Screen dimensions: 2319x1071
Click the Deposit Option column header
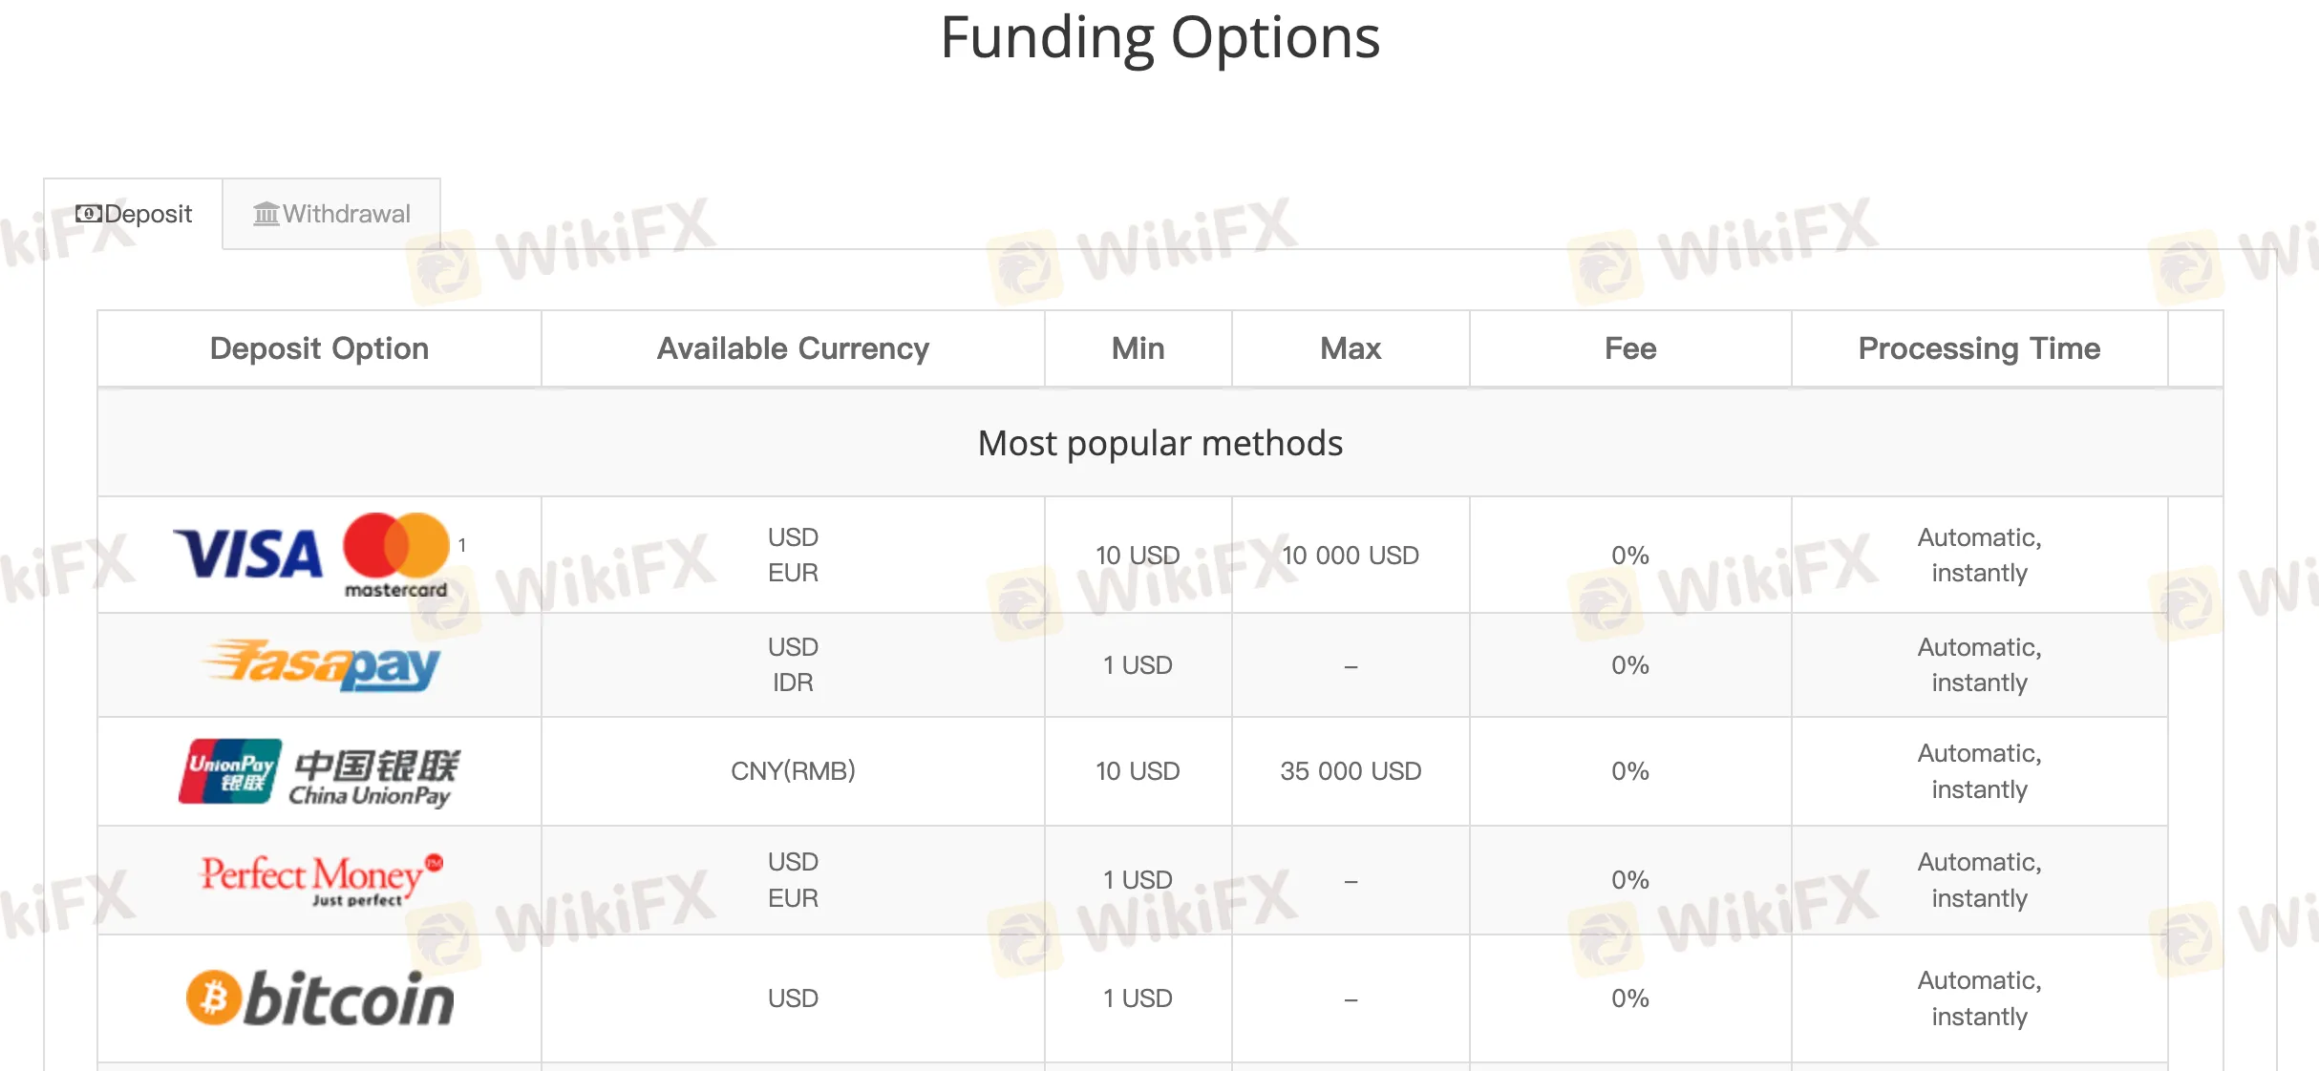319,348
